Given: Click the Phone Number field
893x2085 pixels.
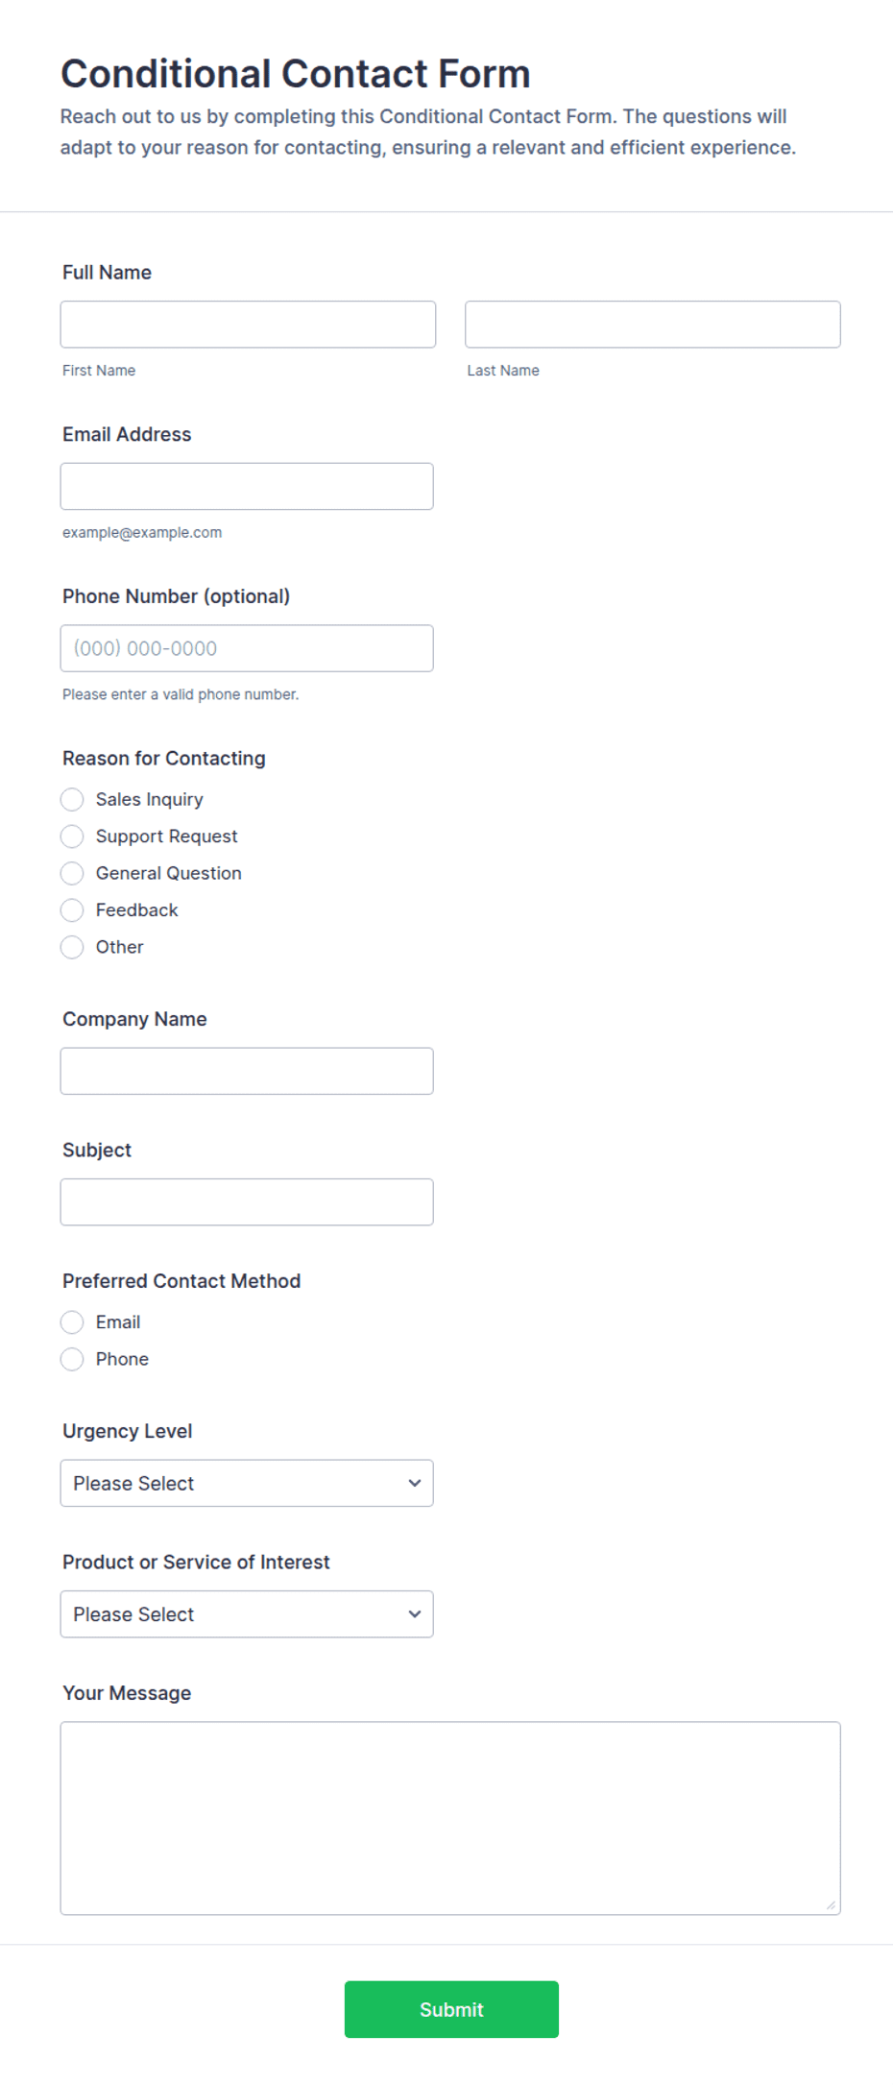Looking at the screenshot, I should click(247, 648).
